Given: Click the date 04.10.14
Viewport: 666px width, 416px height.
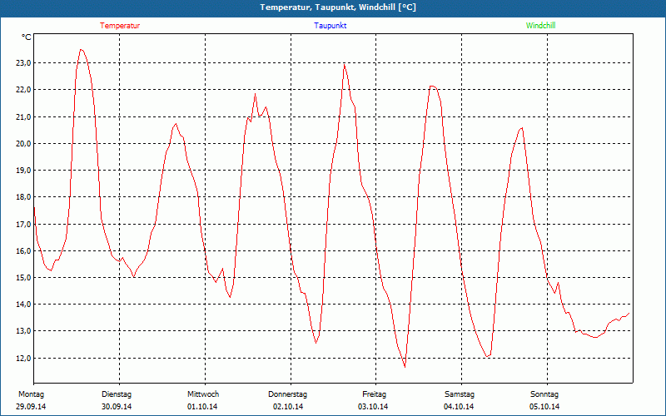Looking at the screenshot, I should click(x=459, y=407).
